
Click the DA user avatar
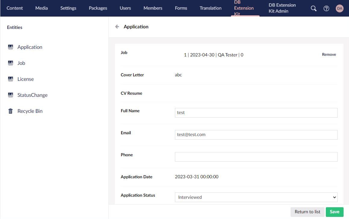[339, 8]
